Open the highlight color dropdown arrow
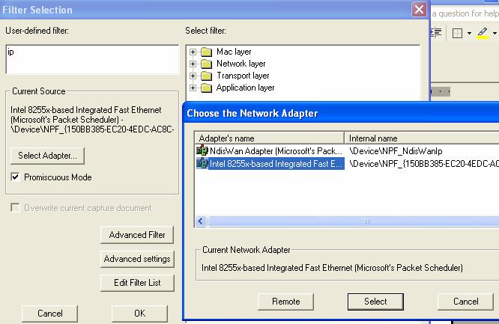The width and height of the screenshot is (499, 324). pyautogui.click(x=494, y=33)
